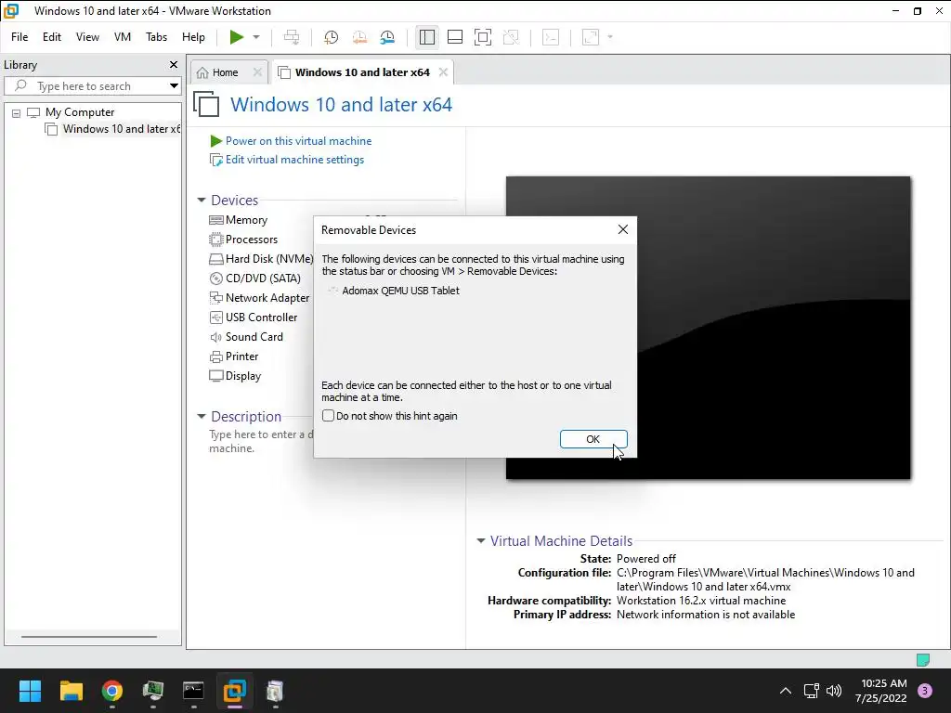Collapse the My Computer tree node
Image resolution: width=951 pixels, height=713 pixels.
tap(17, 112)
